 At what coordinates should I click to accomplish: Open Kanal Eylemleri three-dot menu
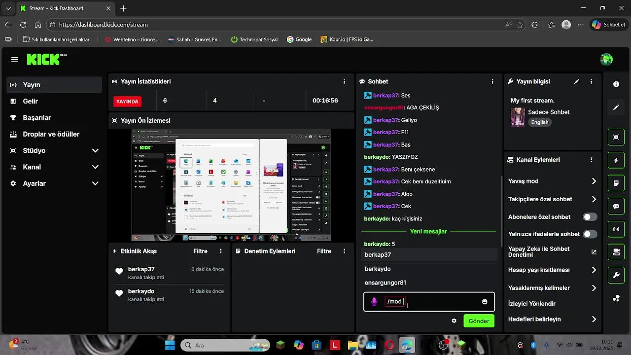click(591, 160)
